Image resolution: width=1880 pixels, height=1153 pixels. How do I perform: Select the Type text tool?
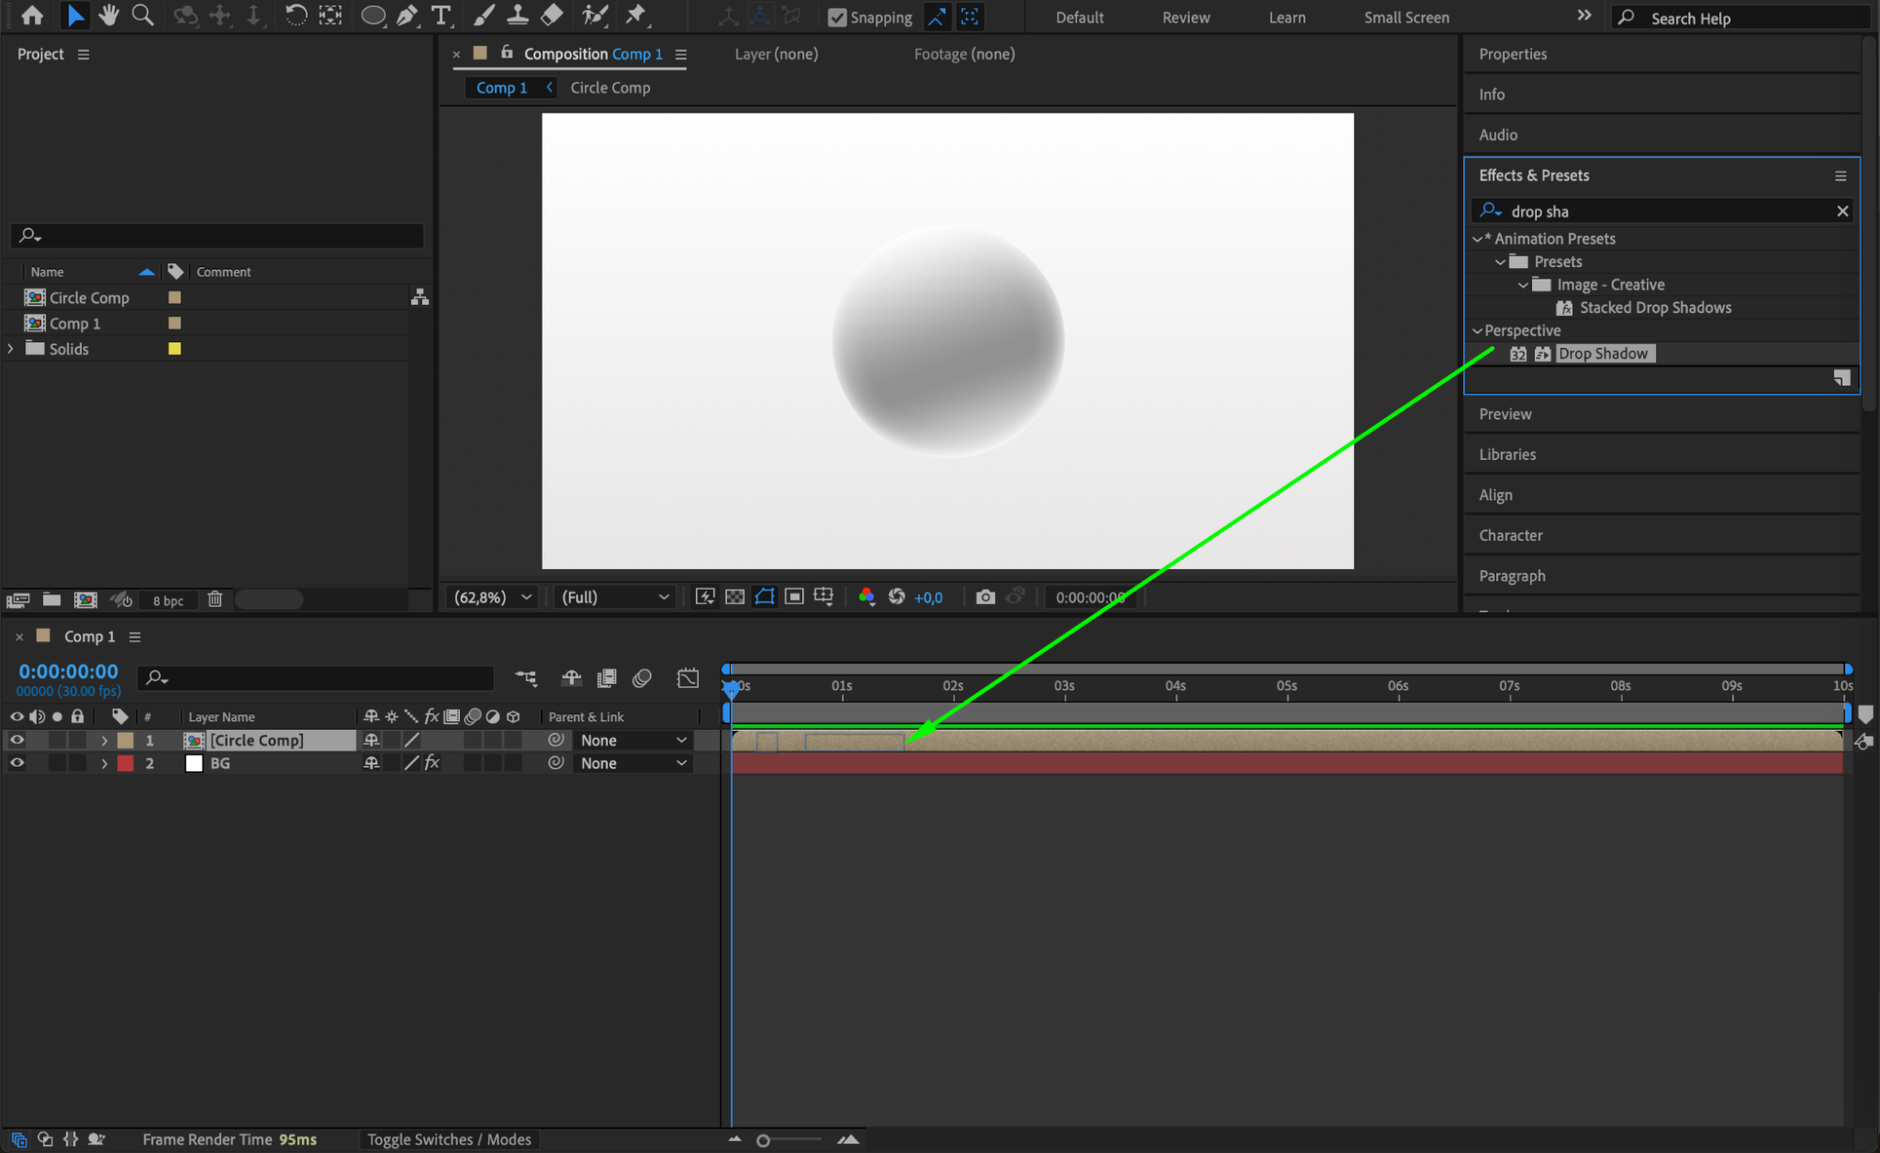pyautogui.click(x=440, y=15)
